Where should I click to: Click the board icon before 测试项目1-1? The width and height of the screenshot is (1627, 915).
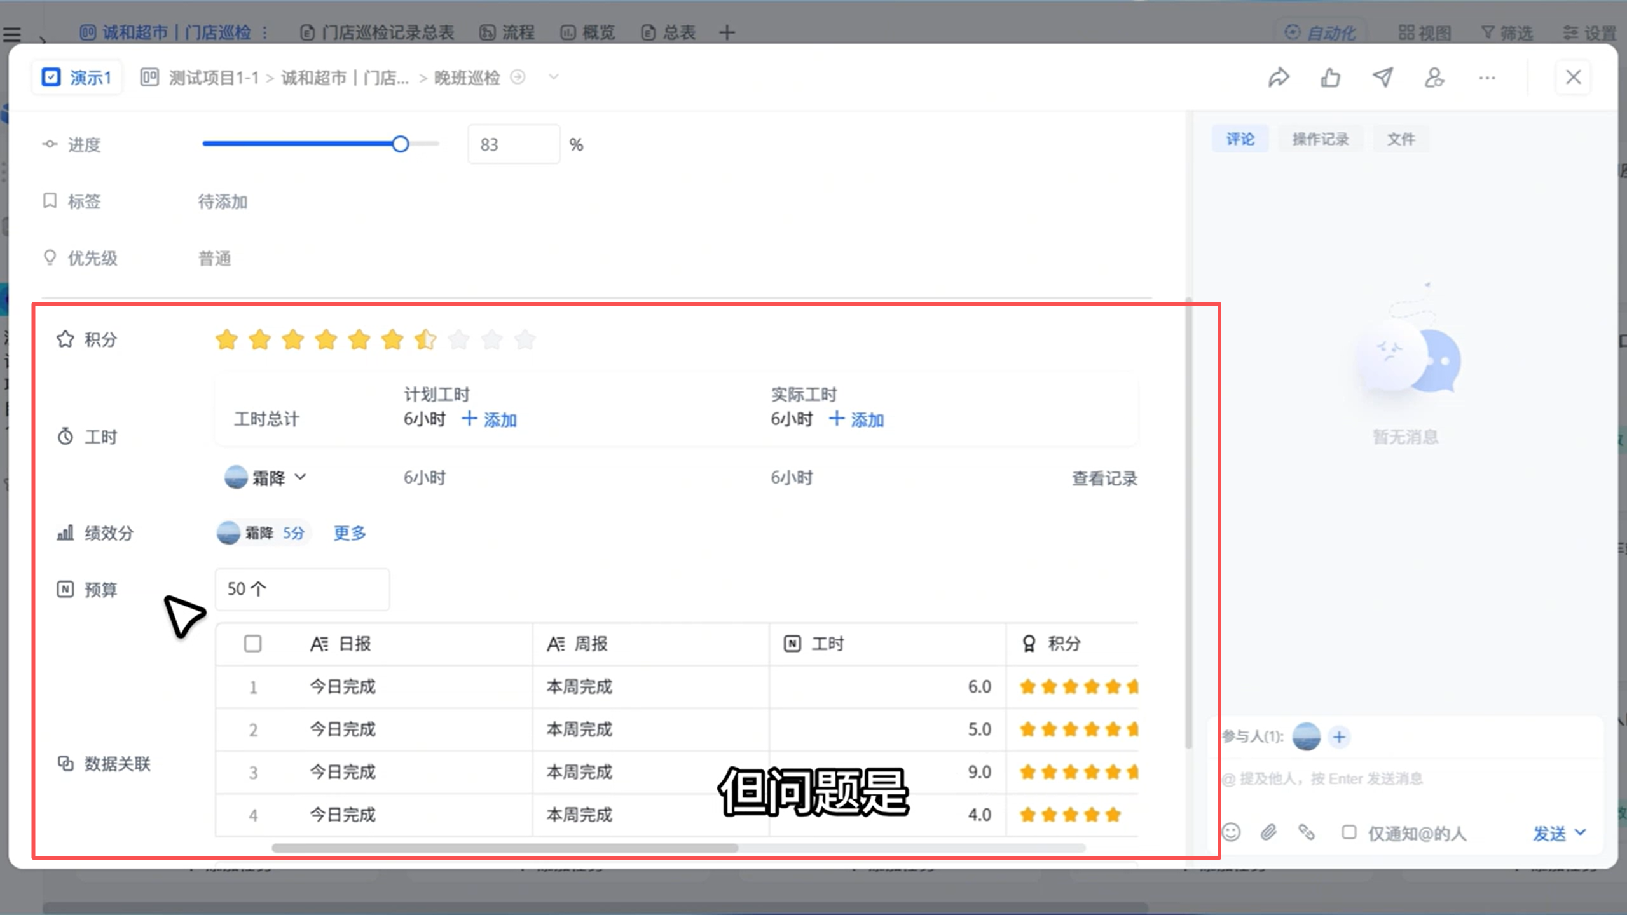pyautogui.click(x=149, y=78)
